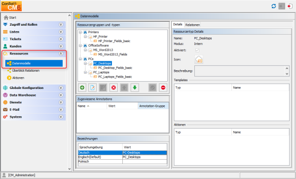Screen dimensions: 296x179
Task: Open Überblick Relationen menu entry
Action: pyautogui.click(x=26, y=71)
